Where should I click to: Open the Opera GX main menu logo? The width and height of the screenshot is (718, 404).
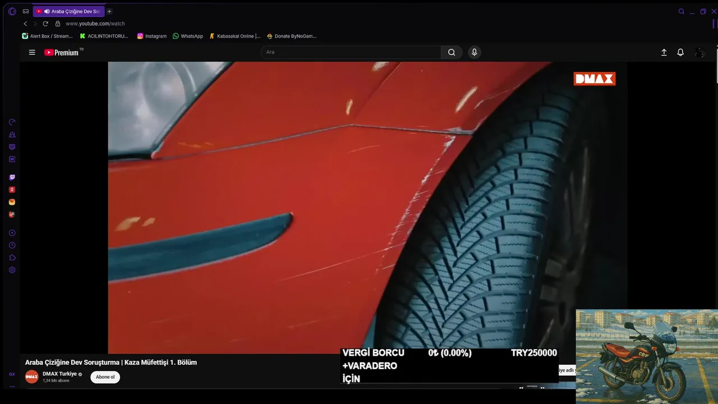click(x=12, y=11)
